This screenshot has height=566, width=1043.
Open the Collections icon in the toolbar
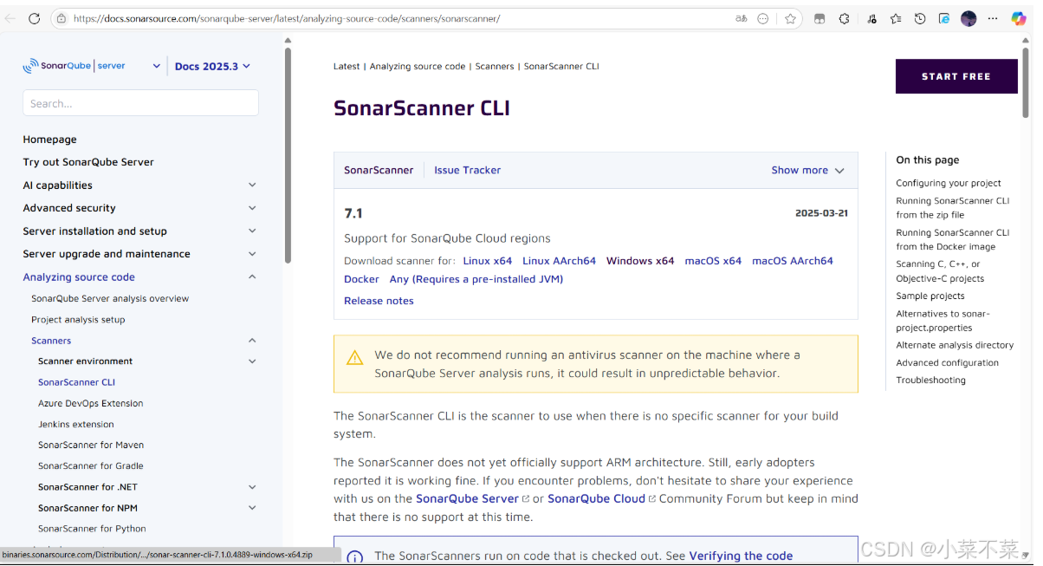pos(896,18)
